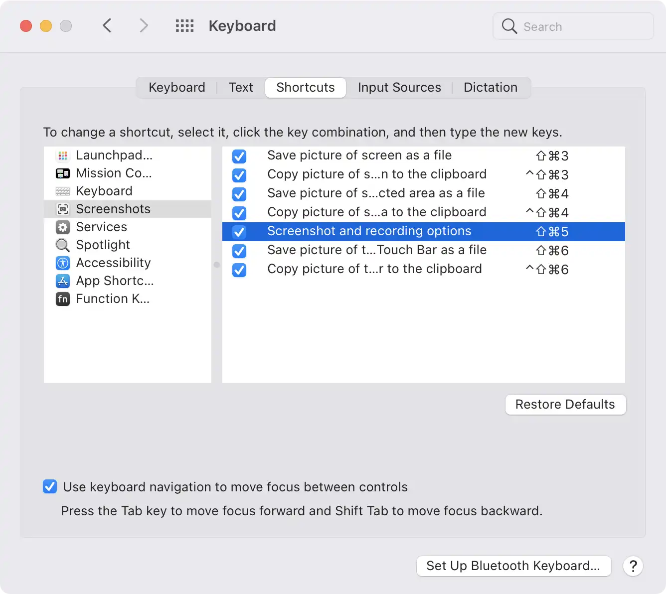Screen dimensions: 666x594
Task: Click the split divider handle between the lists
Action: (217, 265)
